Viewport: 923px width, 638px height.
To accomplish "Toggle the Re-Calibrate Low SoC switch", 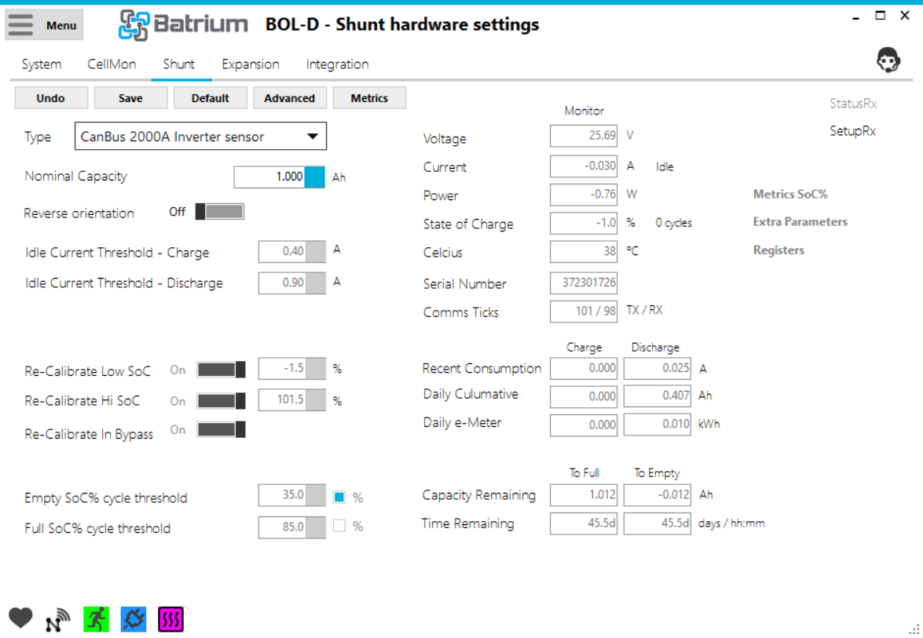I will tap(222, 370).
